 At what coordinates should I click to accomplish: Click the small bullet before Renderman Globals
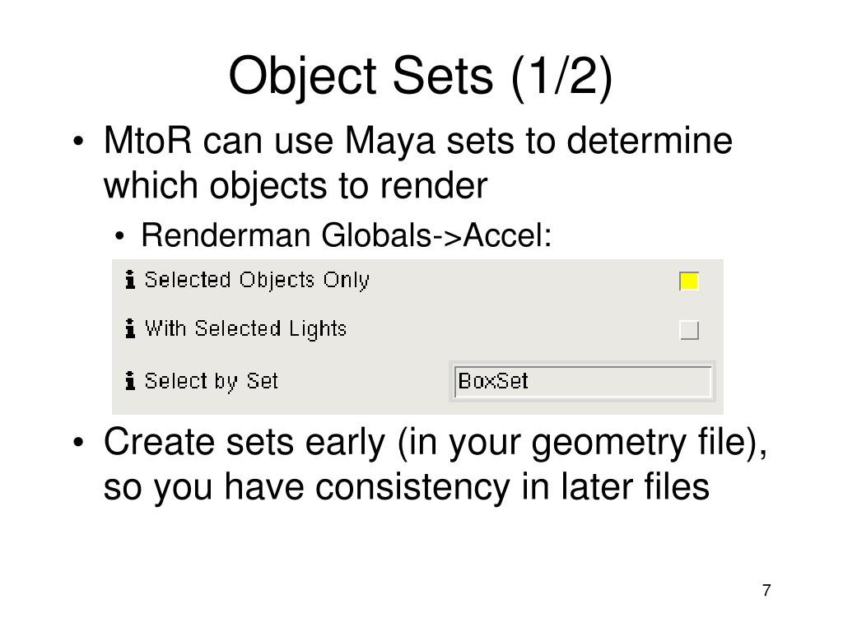pyautogui.click(x=119, y=236)
